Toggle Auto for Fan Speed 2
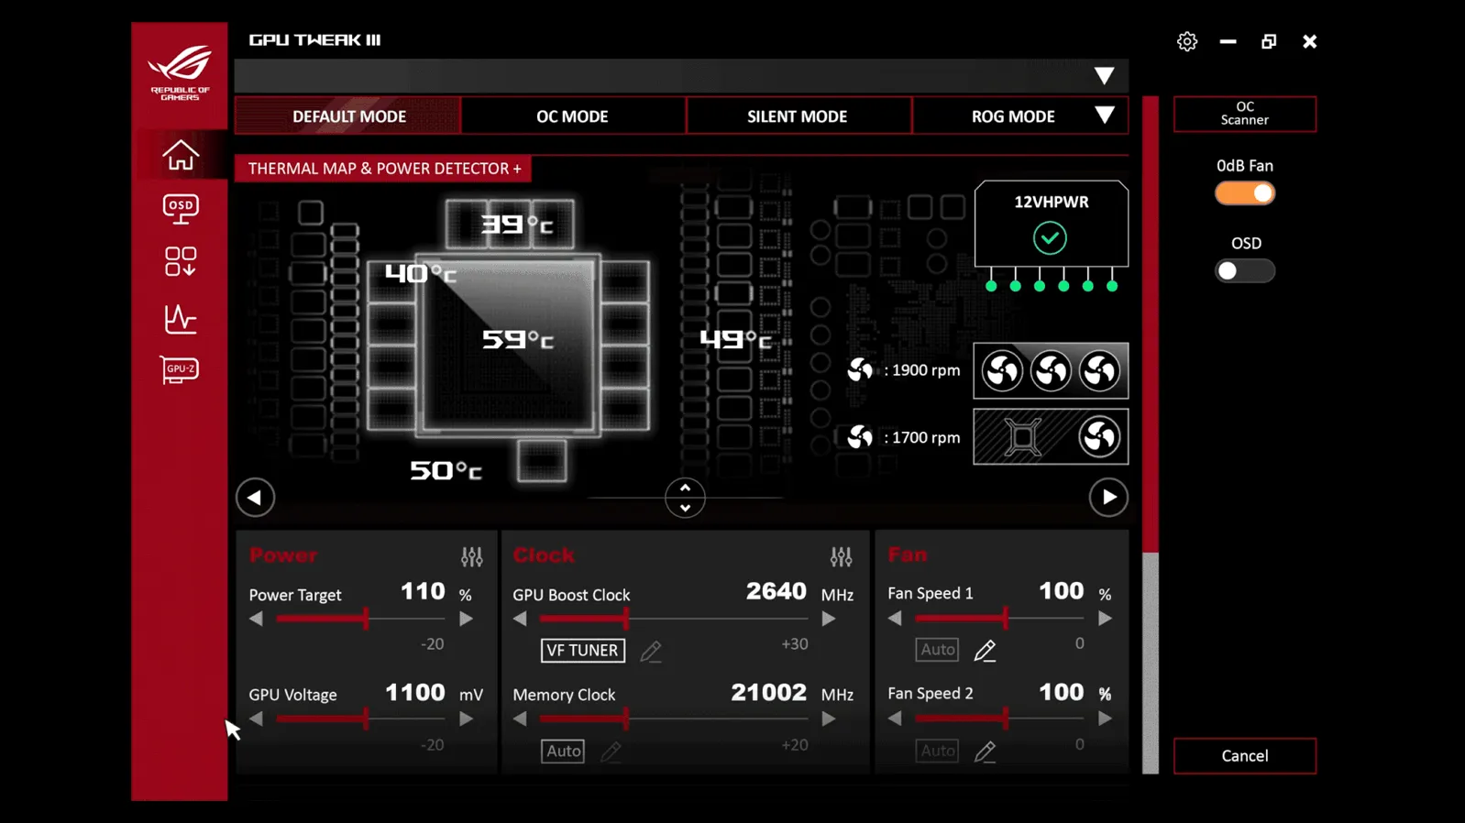 tap(937, 751)
